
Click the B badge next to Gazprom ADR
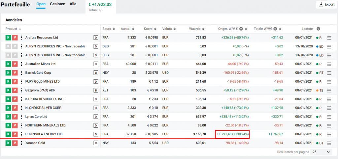(95, 91)
